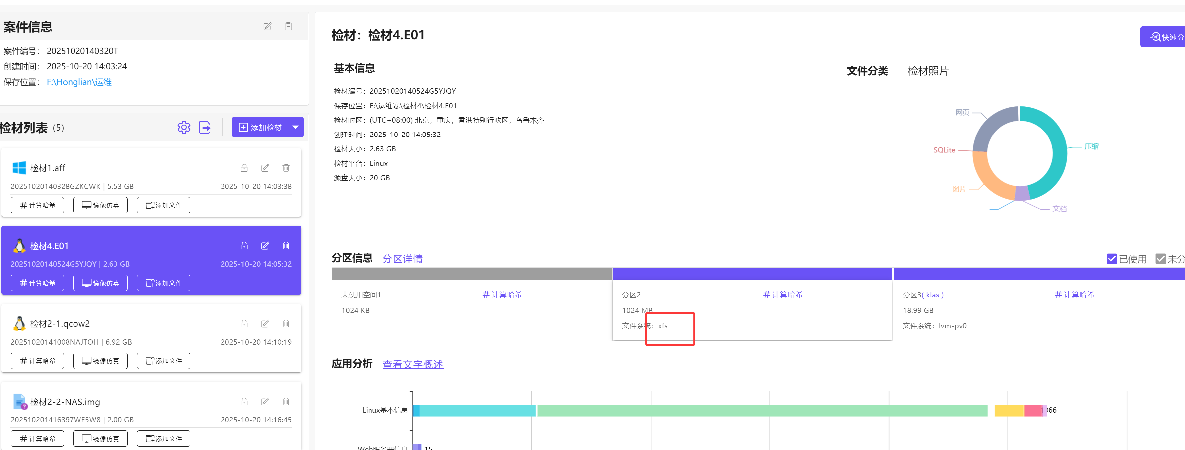1185x450 pixels.
Task: Open evidence list settings gear icon
Action: (x=184, y=127)
